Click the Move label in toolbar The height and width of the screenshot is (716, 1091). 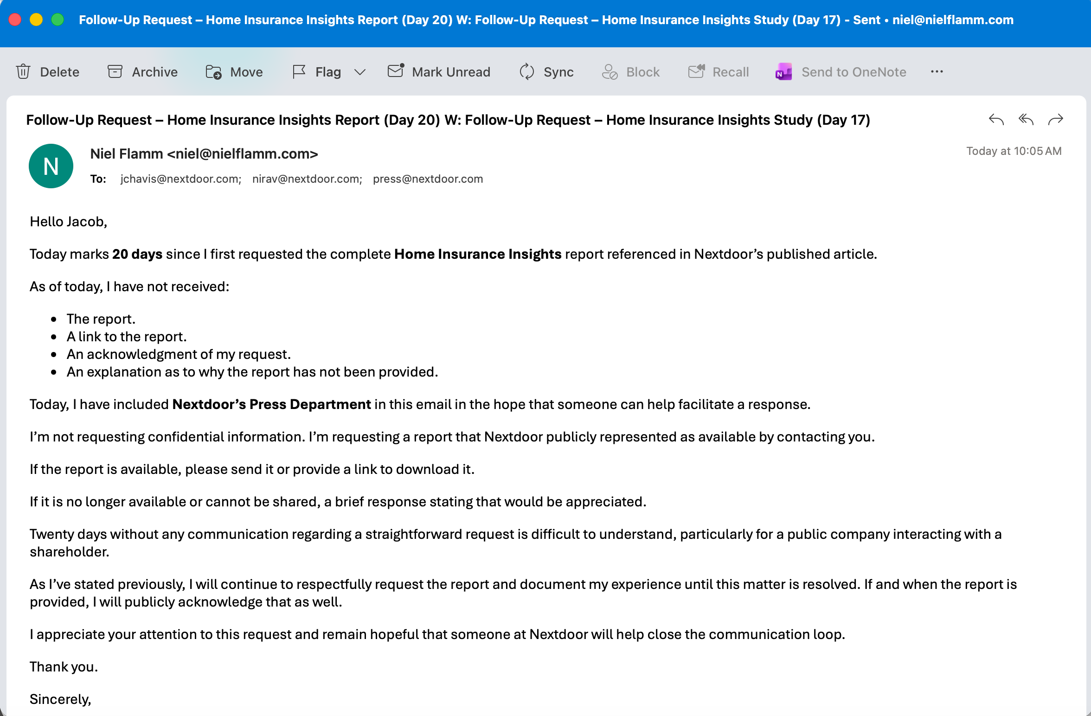(x=247, y=72)
